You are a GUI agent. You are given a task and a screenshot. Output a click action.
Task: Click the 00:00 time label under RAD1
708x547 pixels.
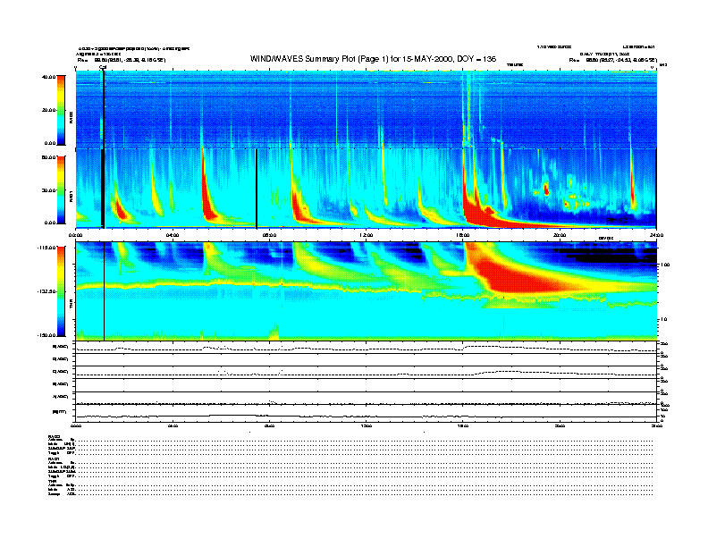click(75, 235)
